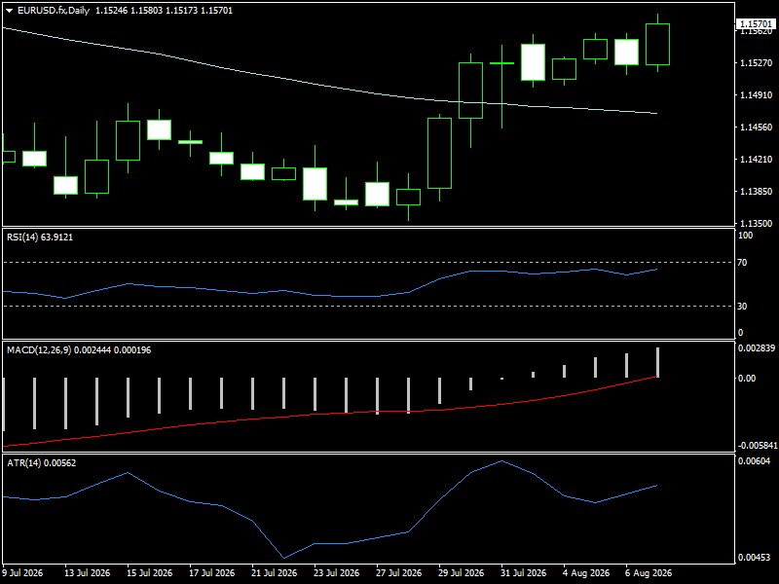Click the 15 Jul 2026 date label

tap(150, 573)
